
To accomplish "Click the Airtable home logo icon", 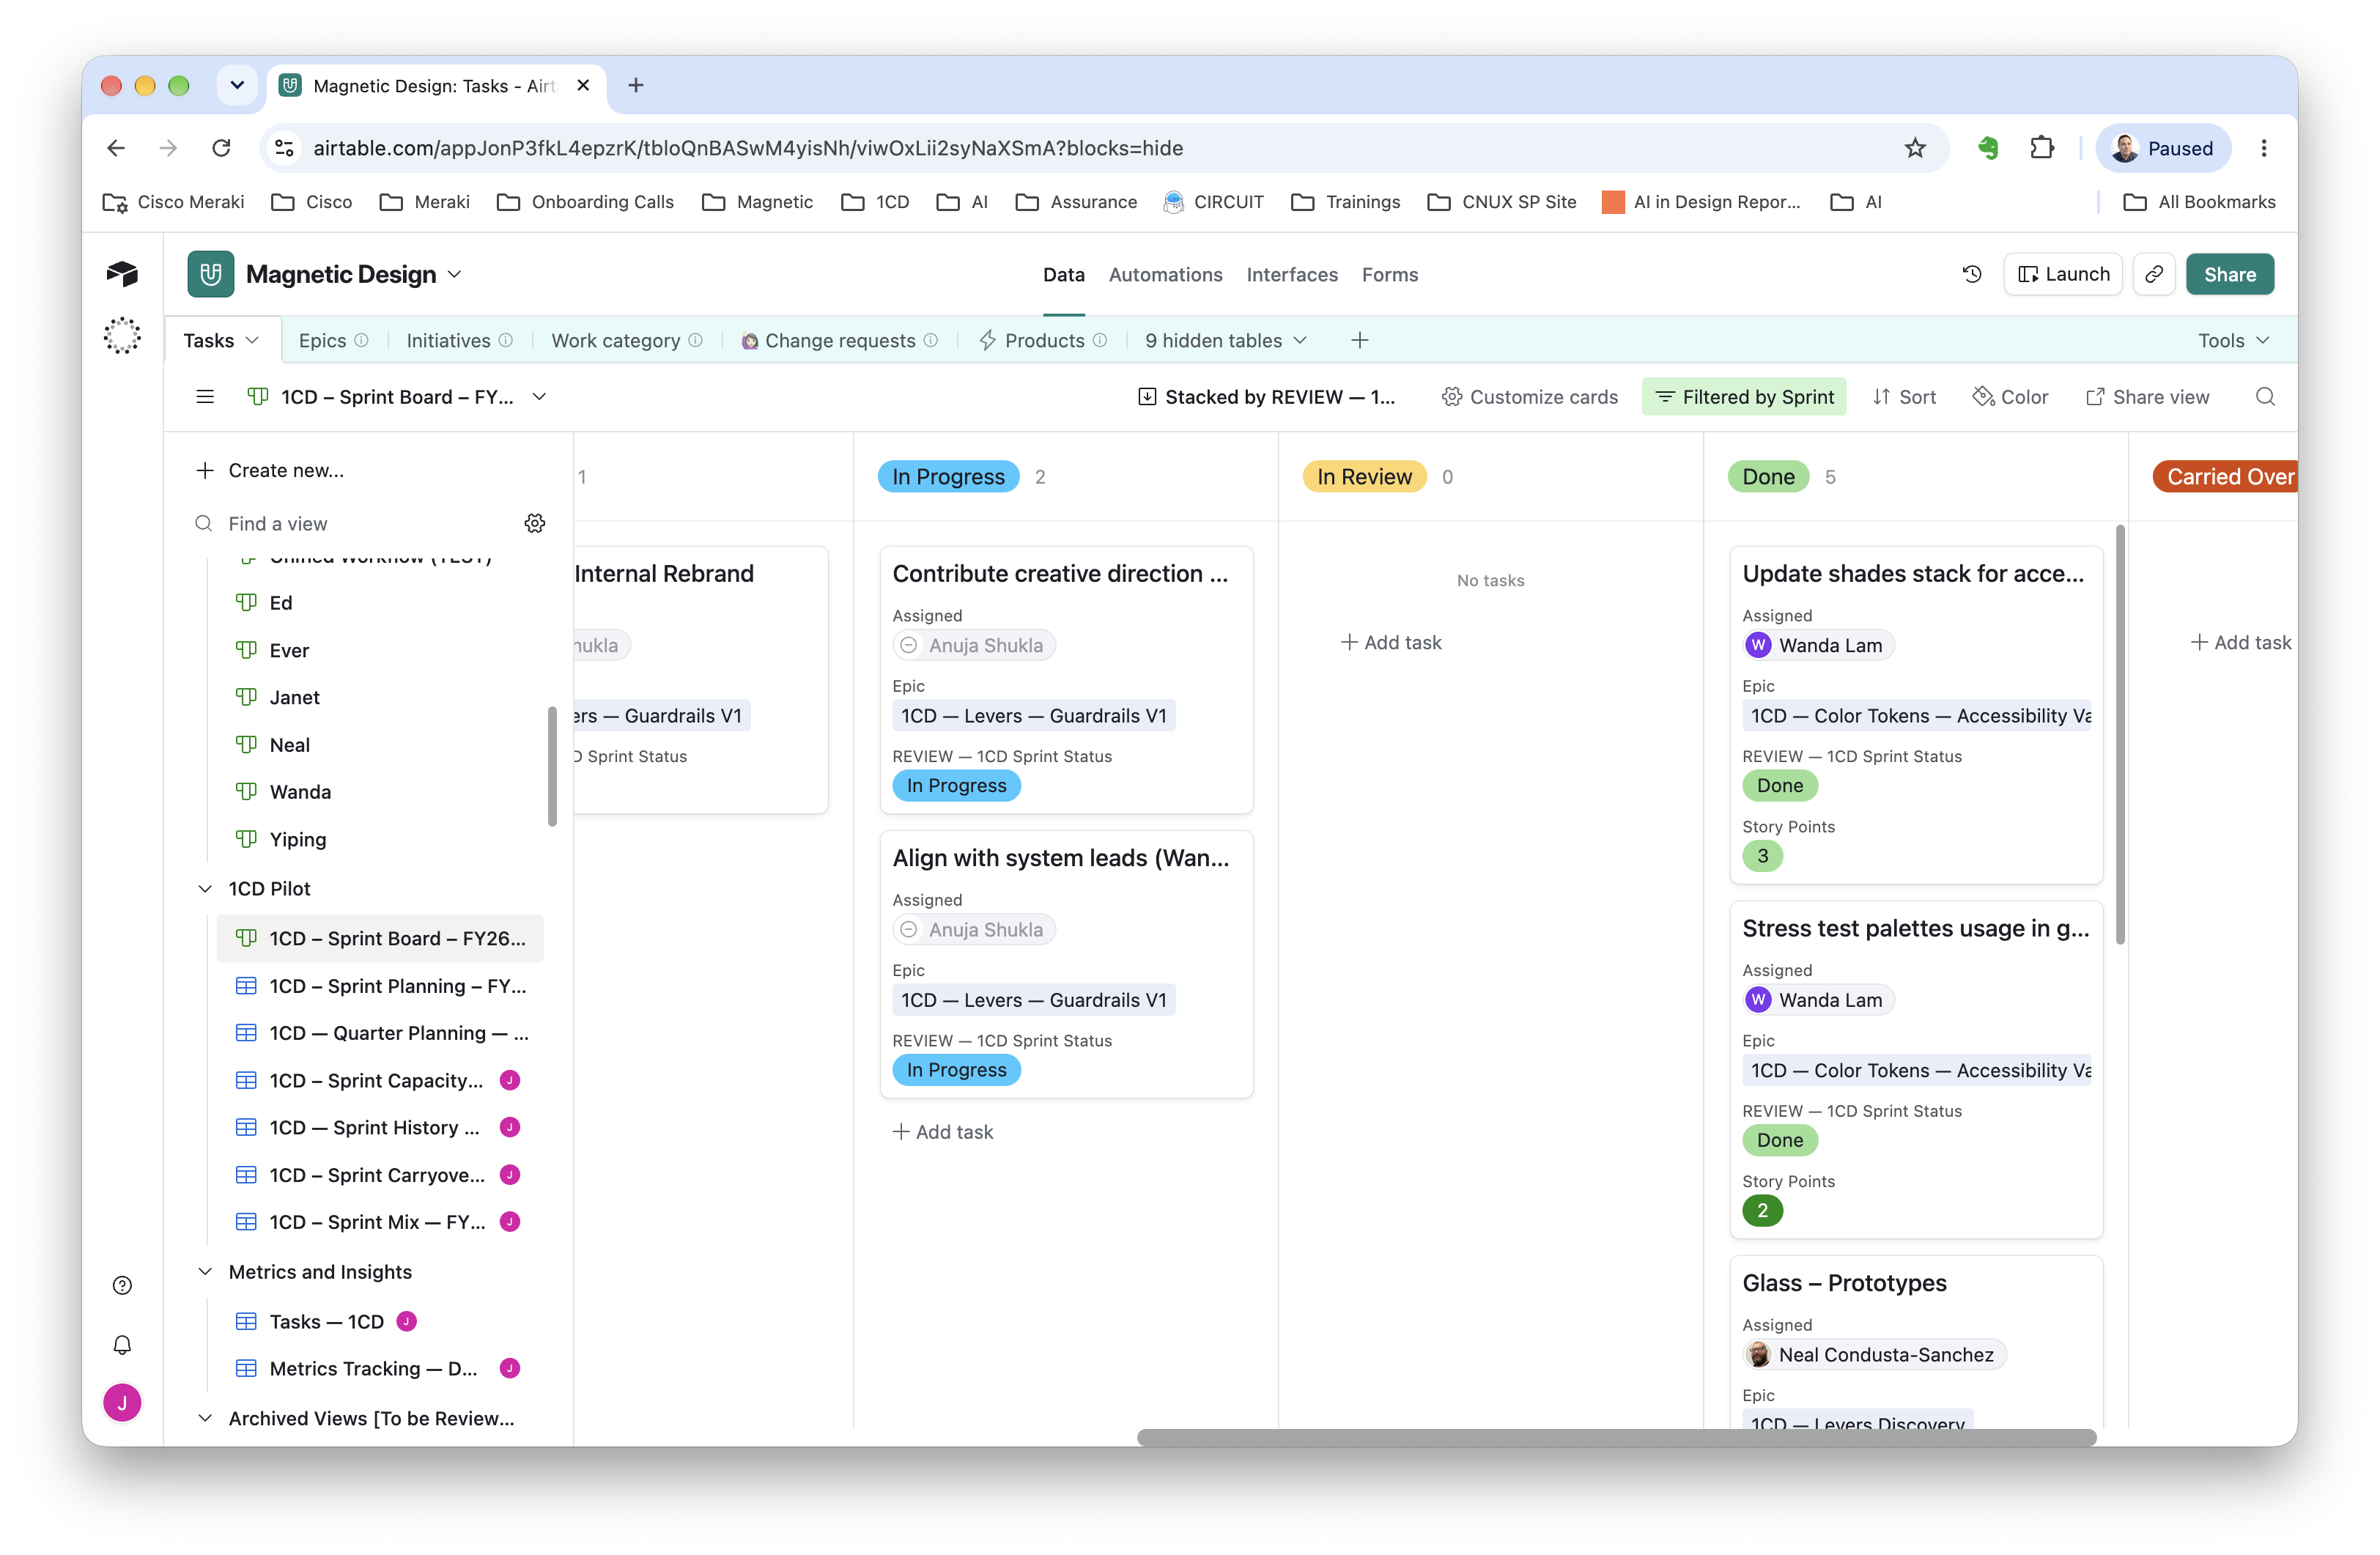I will pos(122,273).
